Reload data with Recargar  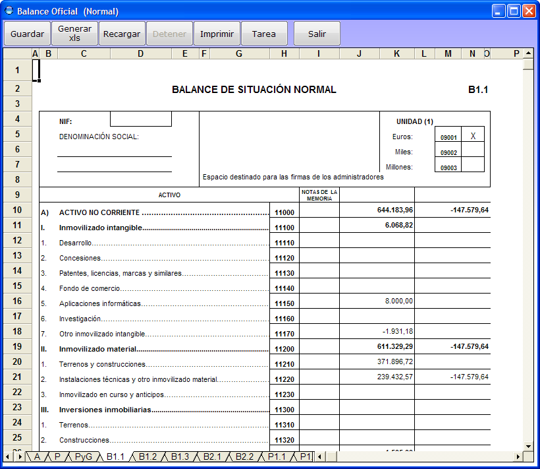pos(122,34)
